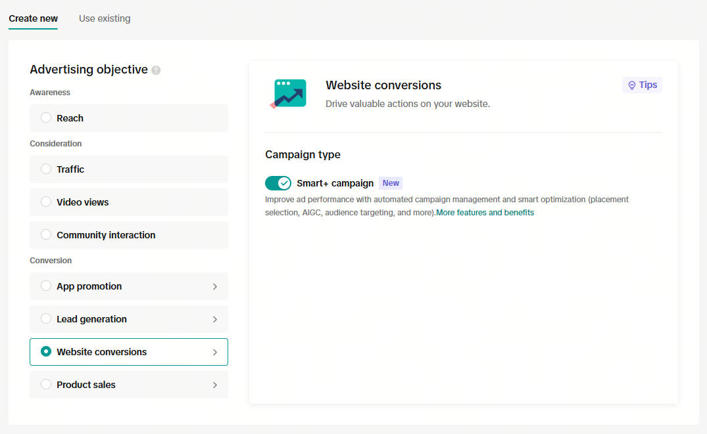Expand the App promotion chevron

tap(215, 286)
